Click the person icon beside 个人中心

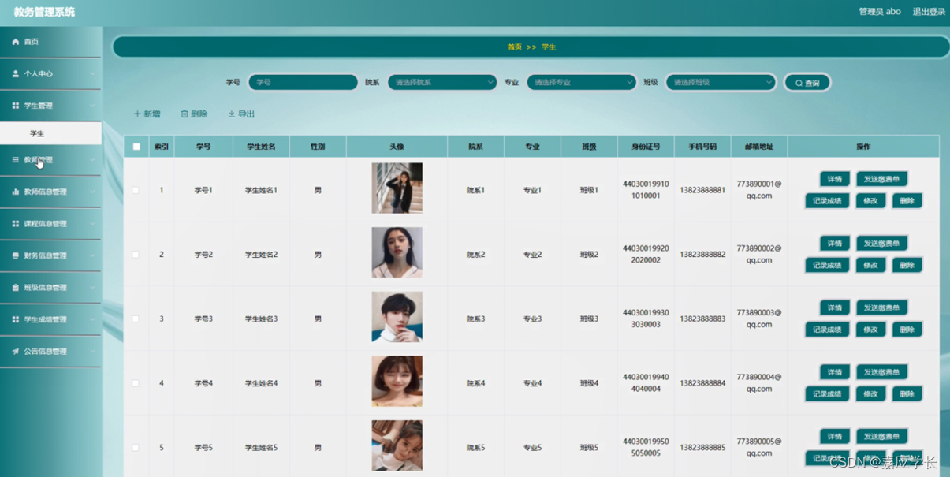click(15, 73)
